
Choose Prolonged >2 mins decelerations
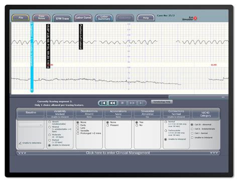(x=78, y=133)
